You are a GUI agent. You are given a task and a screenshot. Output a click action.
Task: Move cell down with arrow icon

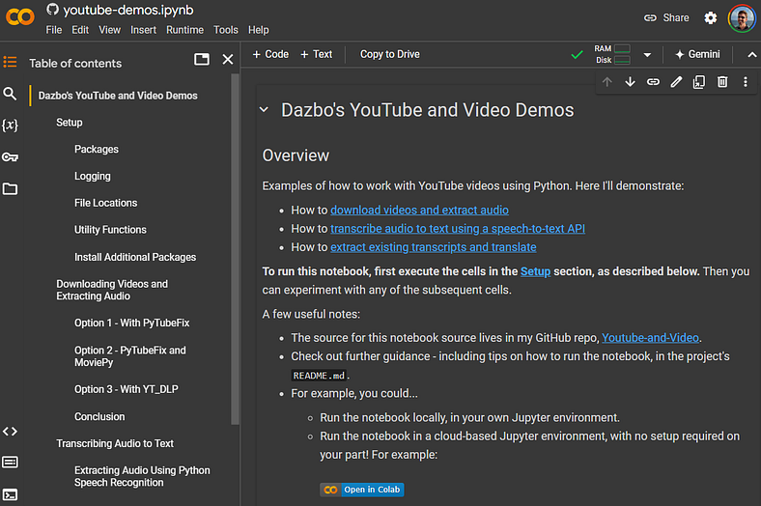630,82
